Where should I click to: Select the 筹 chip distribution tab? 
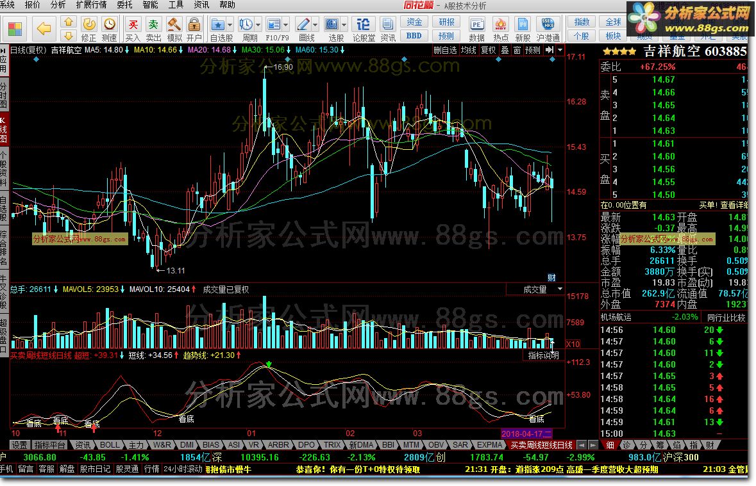660,444
